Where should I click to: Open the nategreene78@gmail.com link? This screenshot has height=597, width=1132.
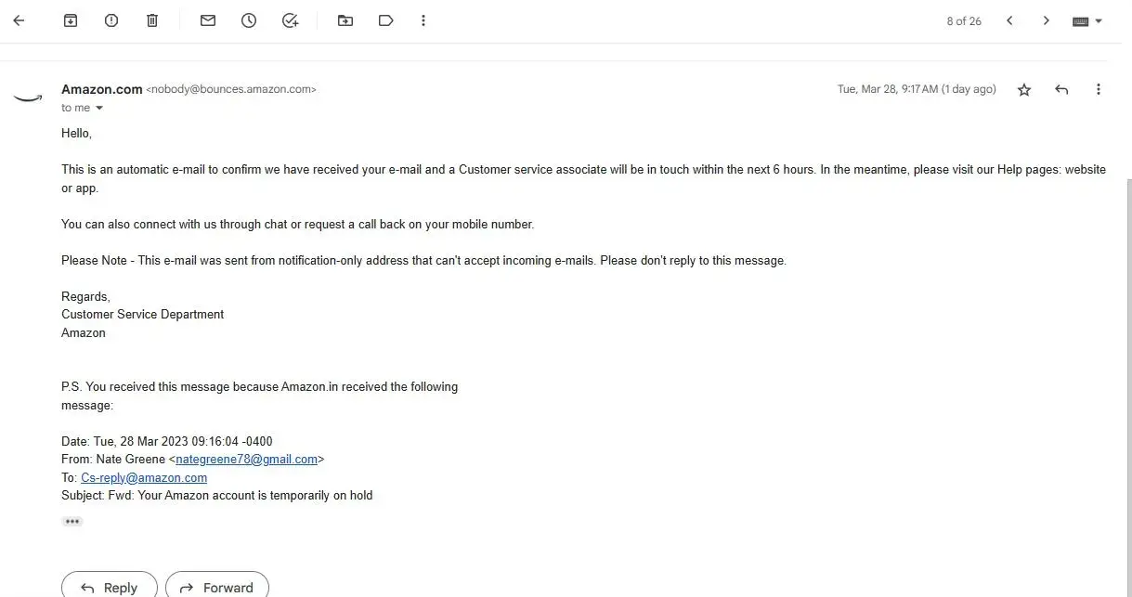point(247,460)
